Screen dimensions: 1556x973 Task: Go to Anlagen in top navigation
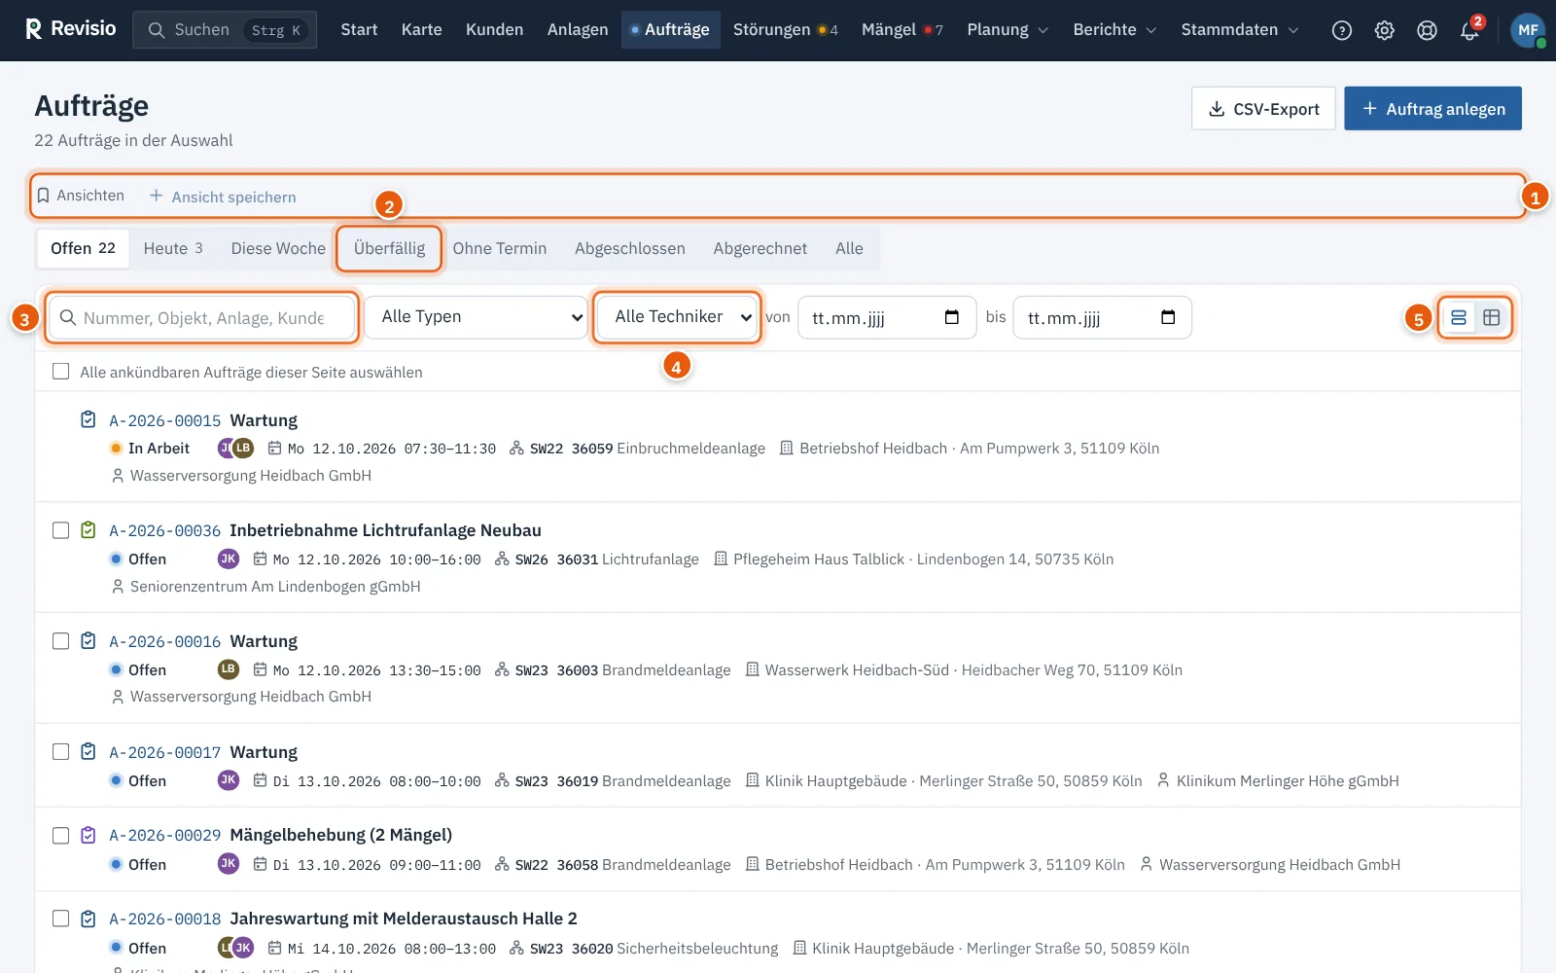tap(578, 30)
